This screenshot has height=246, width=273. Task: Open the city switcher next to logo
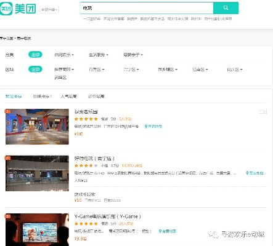tap(49, 9)
